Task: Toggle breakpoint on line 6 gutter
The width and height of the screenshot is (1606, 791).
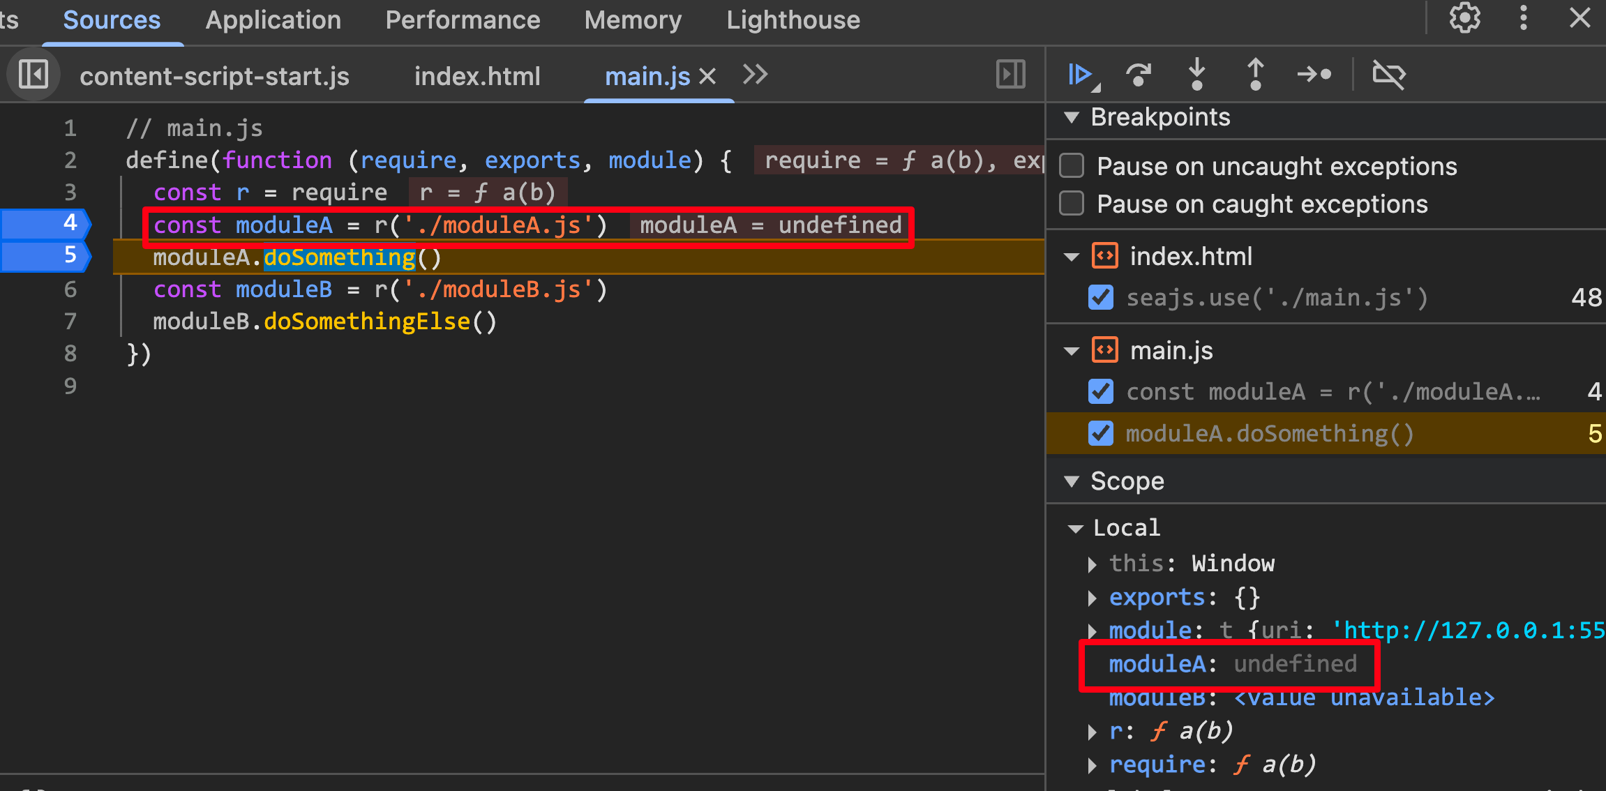Action: [x=70, y=289]
